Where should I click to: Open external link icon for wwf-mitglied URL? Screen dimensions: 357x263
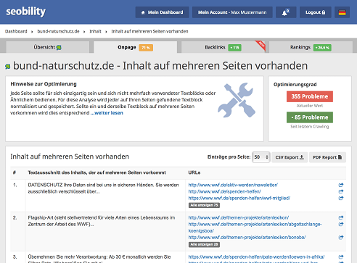(341, 198)
